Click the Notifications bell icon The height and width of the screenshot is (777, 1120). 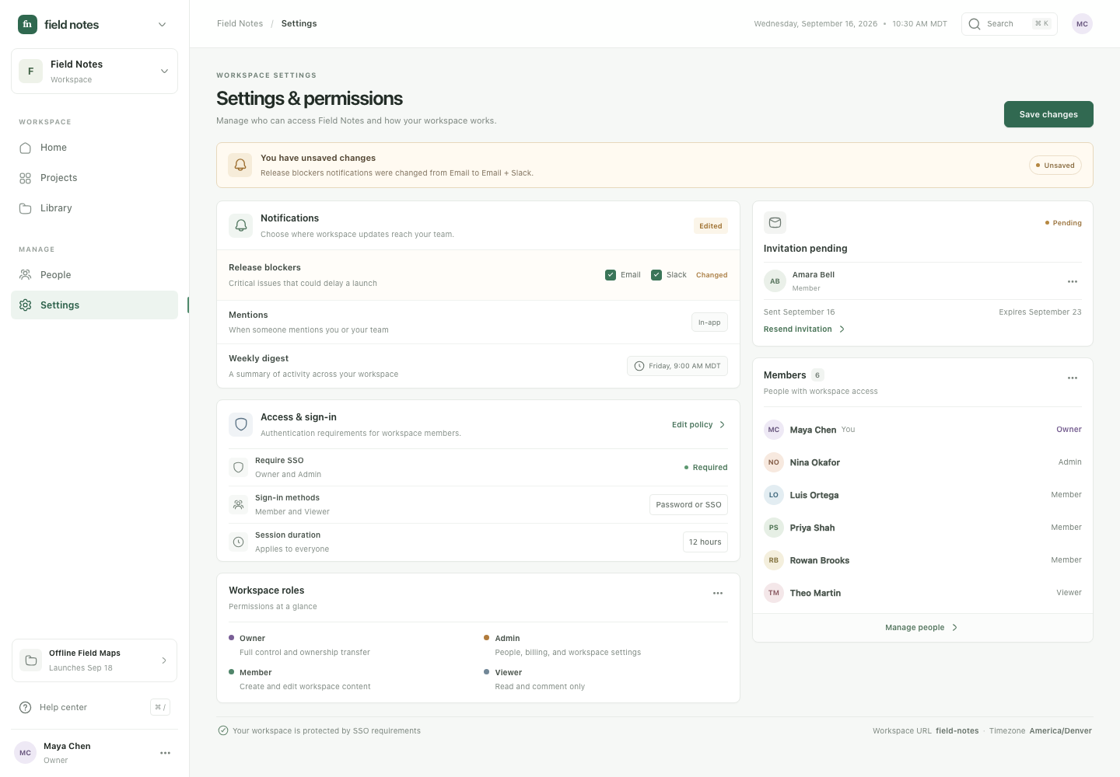[241, 225]
